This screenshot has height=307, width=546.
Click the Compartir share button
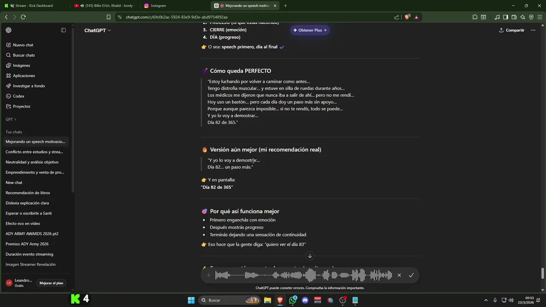point(511,30)
